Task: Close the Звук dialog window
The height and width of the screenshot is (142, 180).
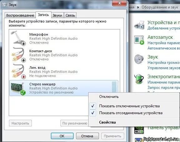Action: [119, 3]
